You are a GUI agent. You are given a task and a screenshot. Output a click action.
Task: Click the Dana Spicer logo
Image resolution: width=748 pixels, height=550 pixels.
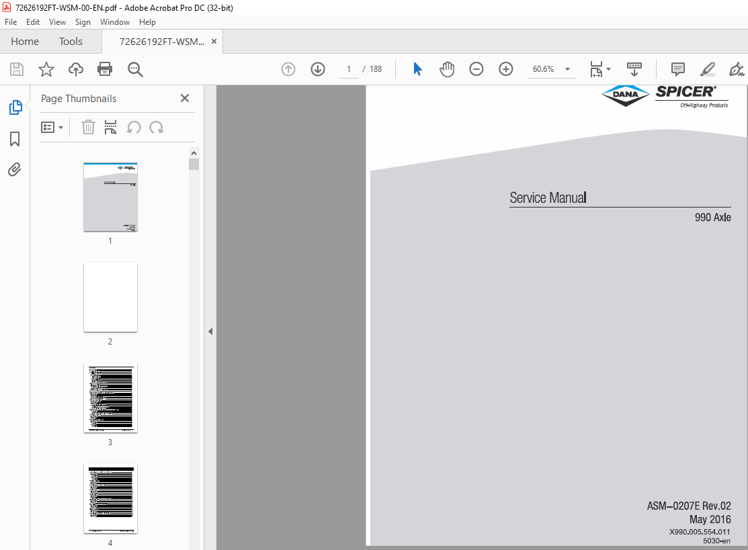pyautogui.click(x=665, y=96)
